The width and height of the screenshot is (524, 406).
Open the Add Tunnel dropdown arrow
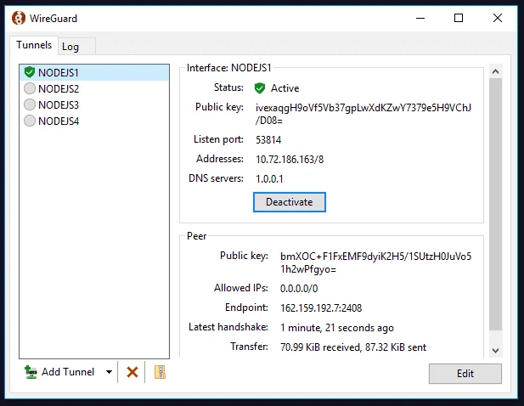[109, 372]
